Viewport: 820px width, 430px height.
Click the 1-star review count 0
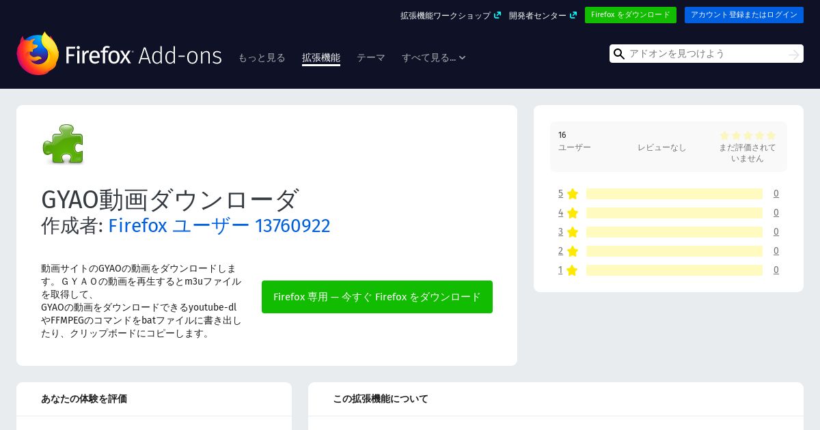tap(776, 270)
